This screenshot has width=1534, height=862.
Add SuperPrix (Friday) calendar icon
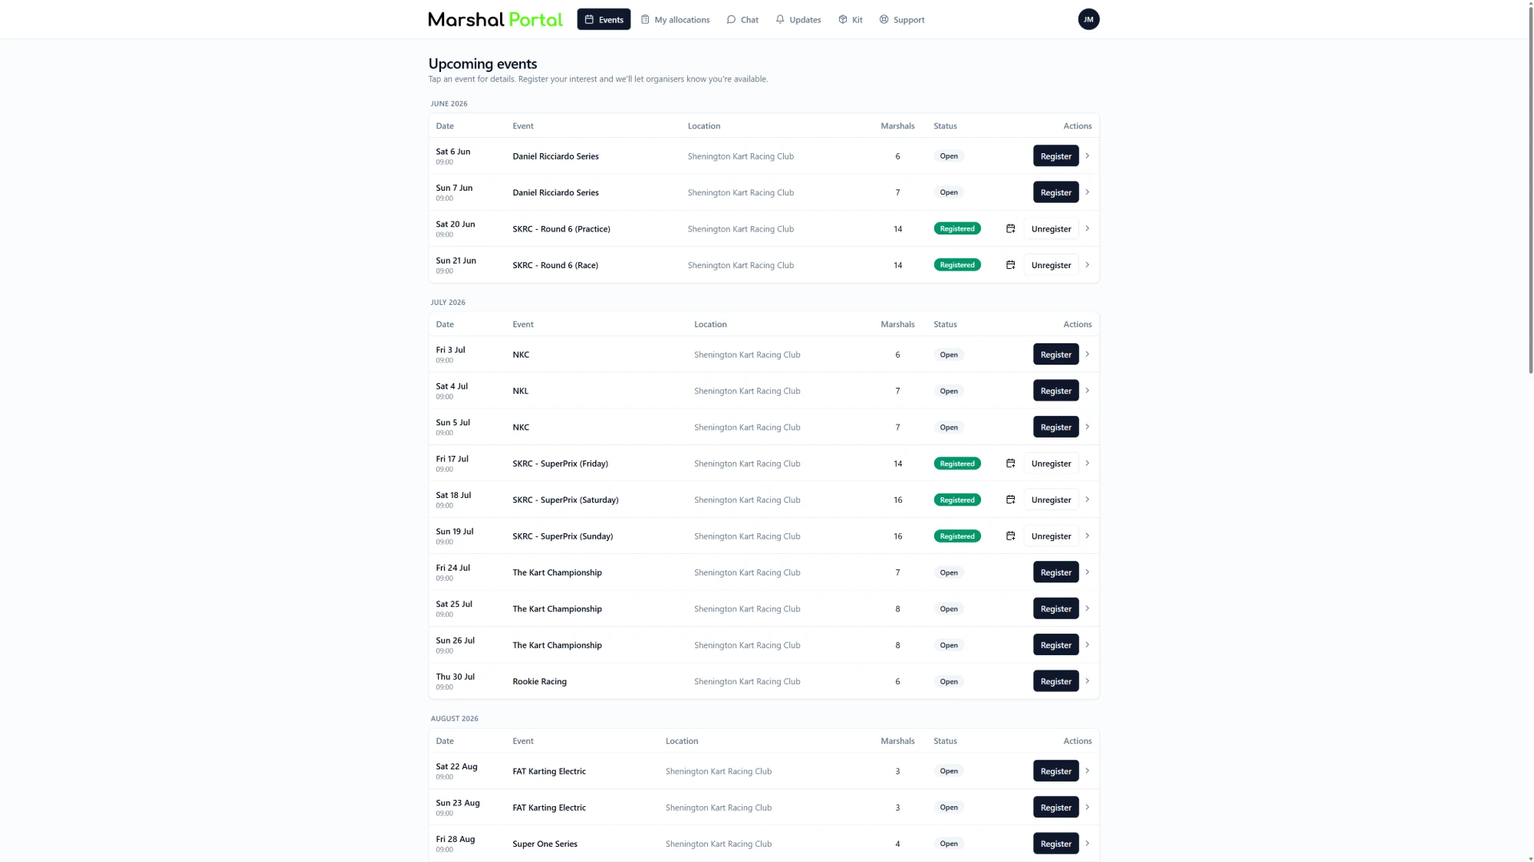coord(1010,464)
